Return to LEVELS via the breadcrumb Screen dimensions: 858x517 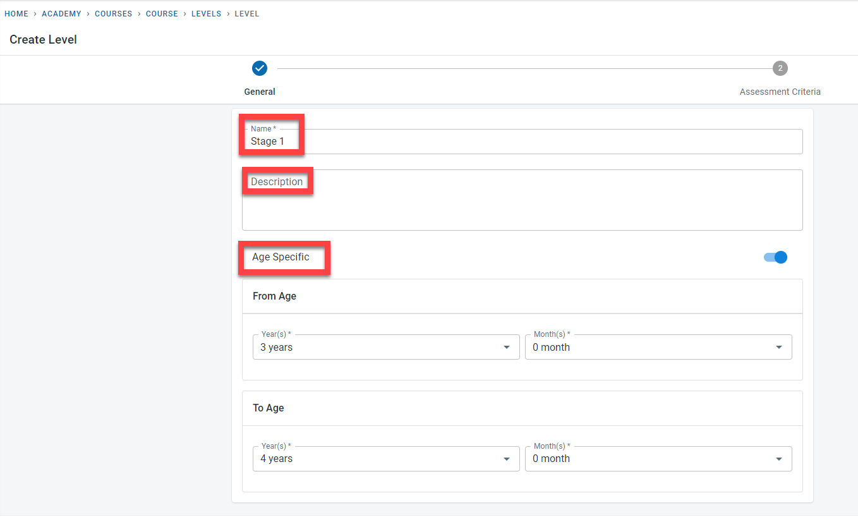pyautogui.click(x=207, y=14)
